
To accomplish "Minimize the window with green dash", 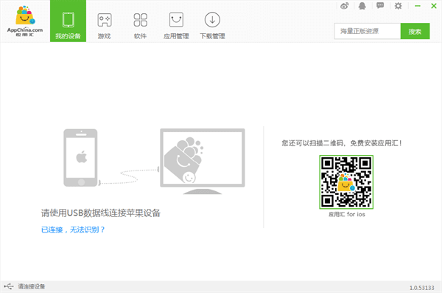I will 418,6.
